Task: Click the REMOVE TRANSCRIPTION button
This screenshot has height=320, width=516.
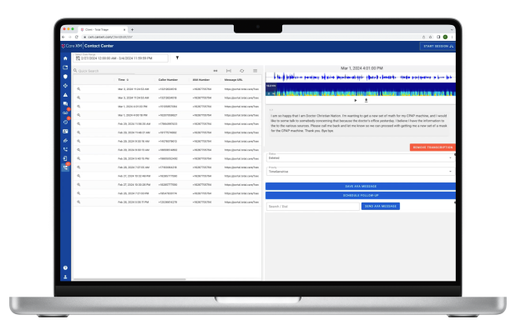Action: 433,147
